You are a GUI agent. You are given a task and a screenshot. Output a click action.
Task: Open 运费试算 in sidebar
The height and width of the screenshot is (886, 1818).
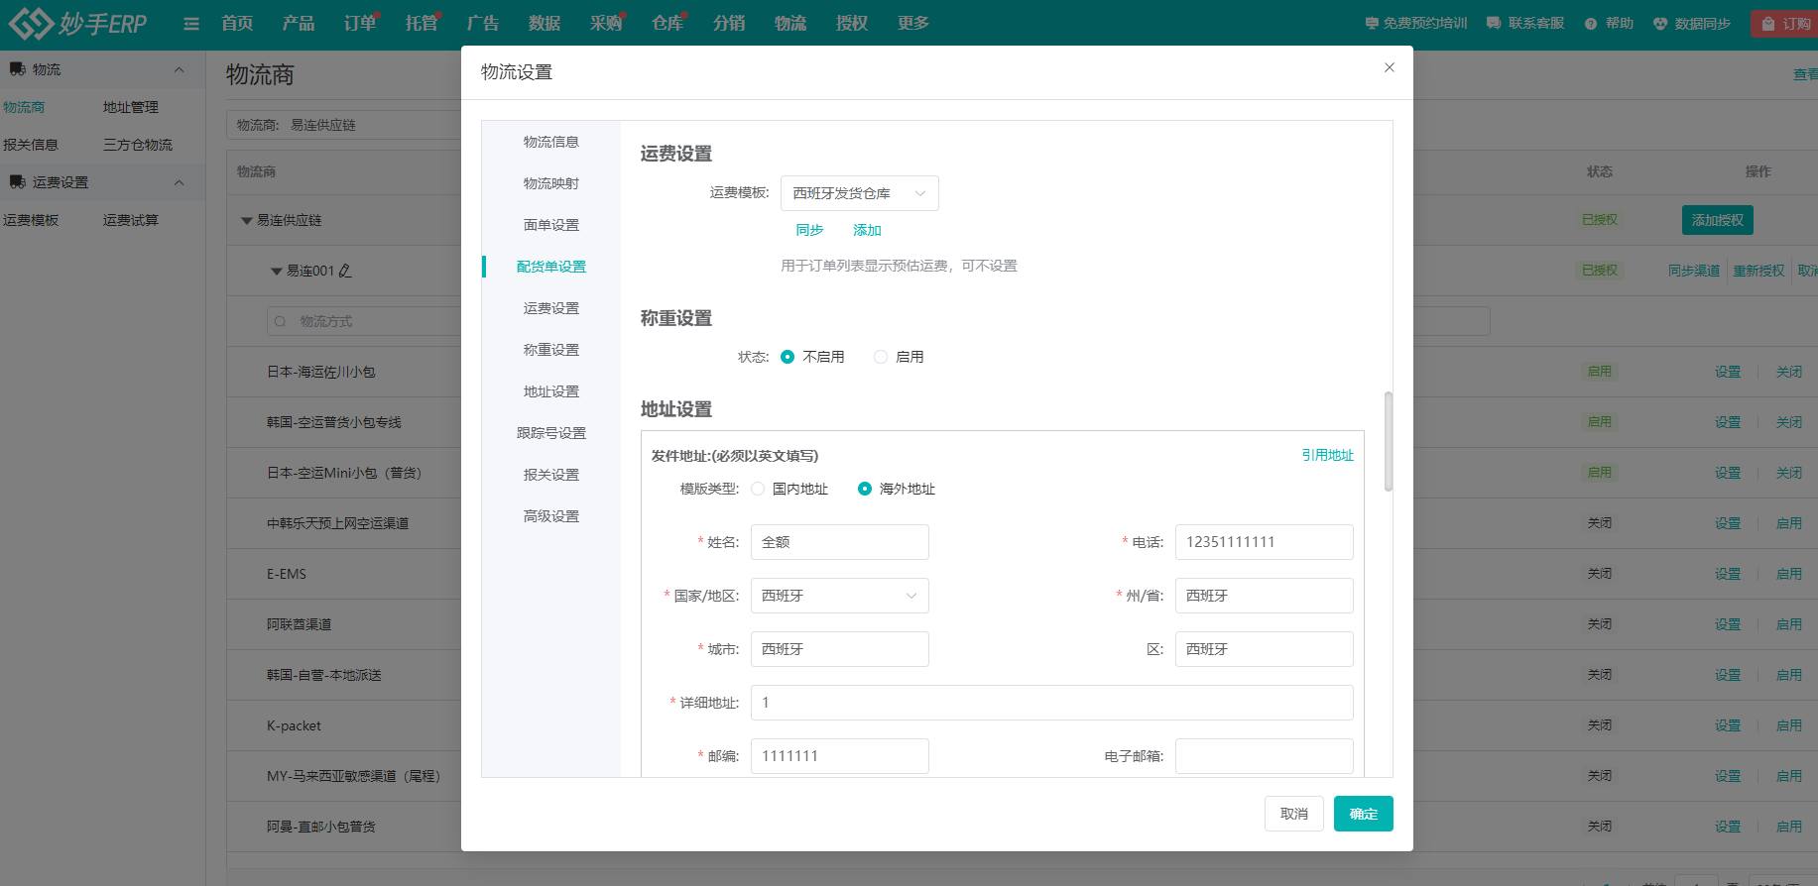(131, 220)
